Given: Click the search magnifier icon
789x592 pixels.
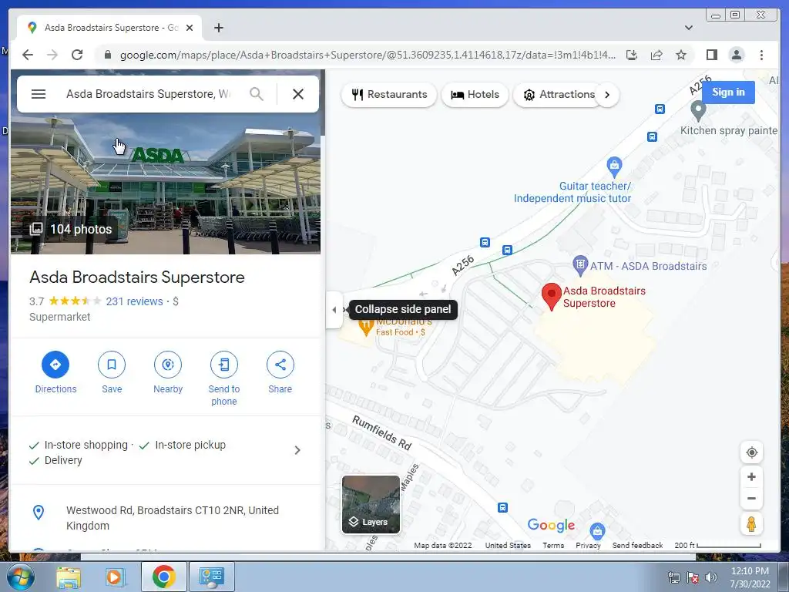Looking at the screenshot, I should click(257, 94).
